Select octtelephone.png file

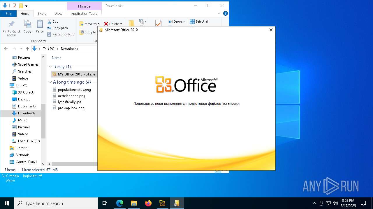69,96
